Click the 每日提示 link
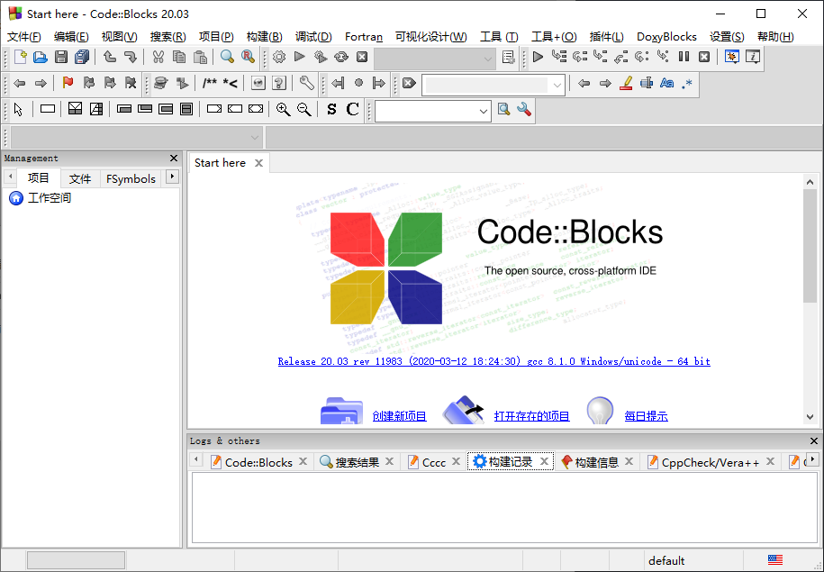 [x=646, y=416]
